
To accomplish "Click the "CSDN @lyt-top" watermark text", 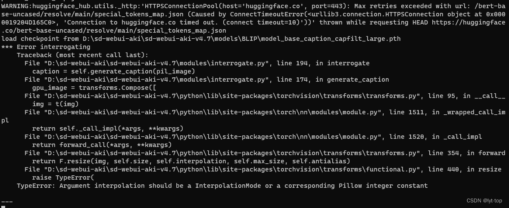I will [x=484, y=201].
